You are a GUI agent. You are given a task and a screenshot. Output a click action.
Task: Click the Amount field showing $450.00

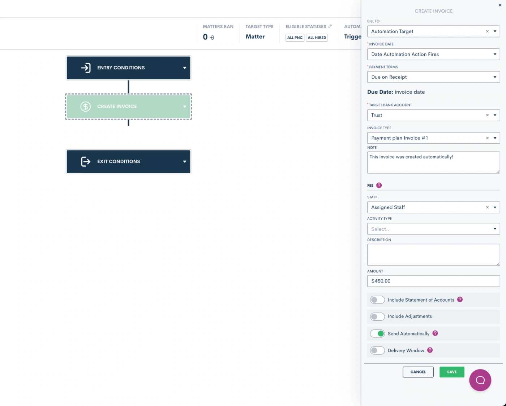pos(433,281)
